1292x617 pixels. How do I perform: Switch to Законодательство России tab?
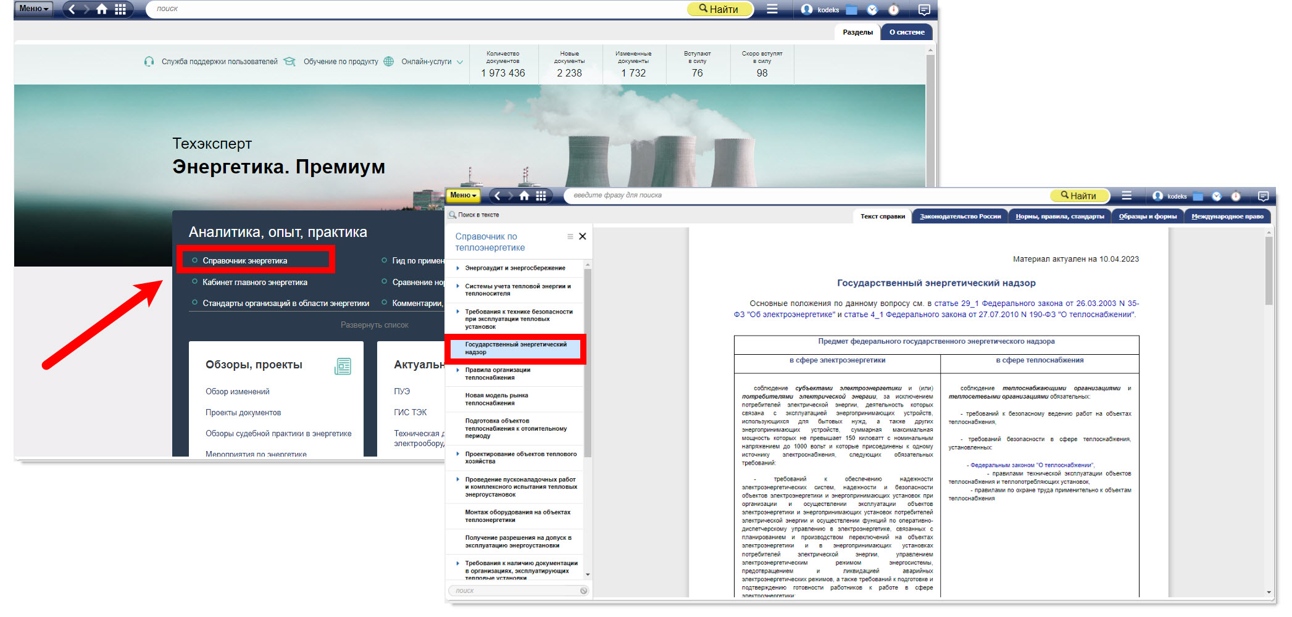coord(960,217)
